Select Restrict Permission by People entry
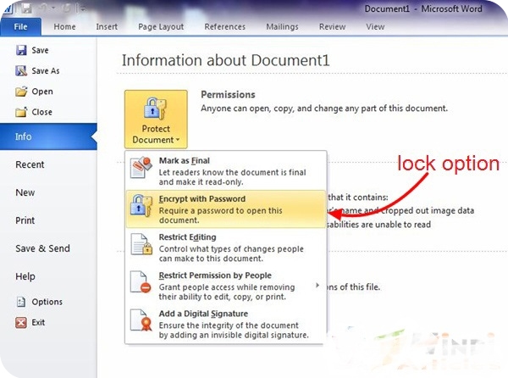508x378 pixels. coord(225,286)
